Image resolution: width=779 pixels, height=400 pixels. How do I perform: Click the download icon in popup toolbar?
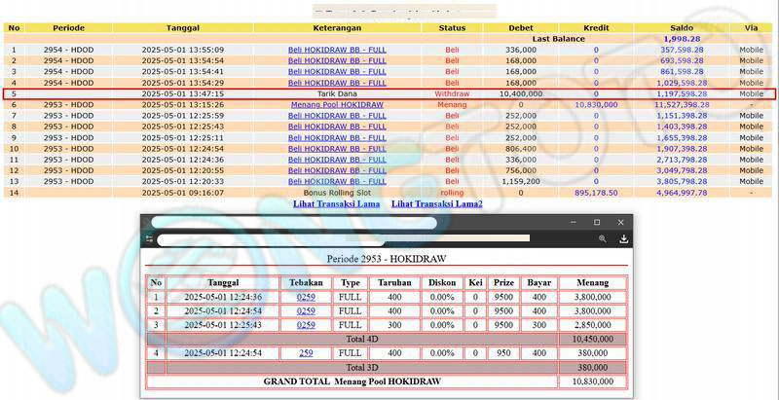pyautogui.click(x=624, y=238)
